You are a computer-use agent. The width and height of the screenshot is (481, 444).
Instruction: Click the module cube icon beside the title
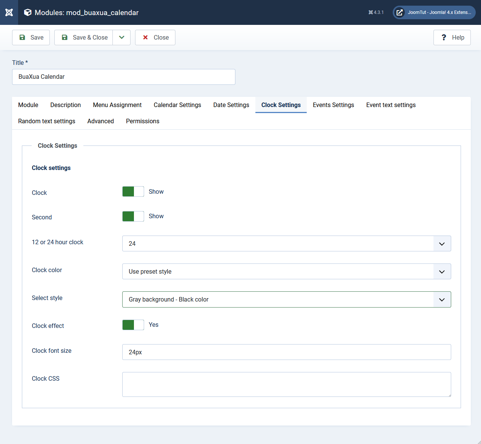pyautogui.click(x=28, y=12)
